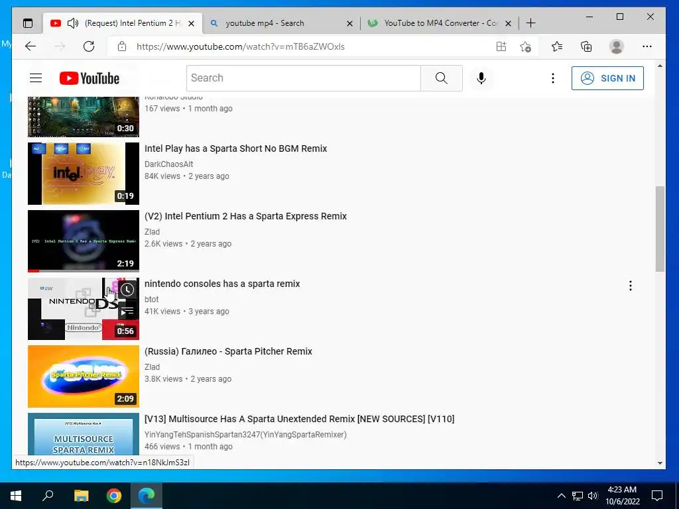Click the 0:30 duration video thumbnail
The width and height of the screenshot is (679, 509).
[84, 117]
